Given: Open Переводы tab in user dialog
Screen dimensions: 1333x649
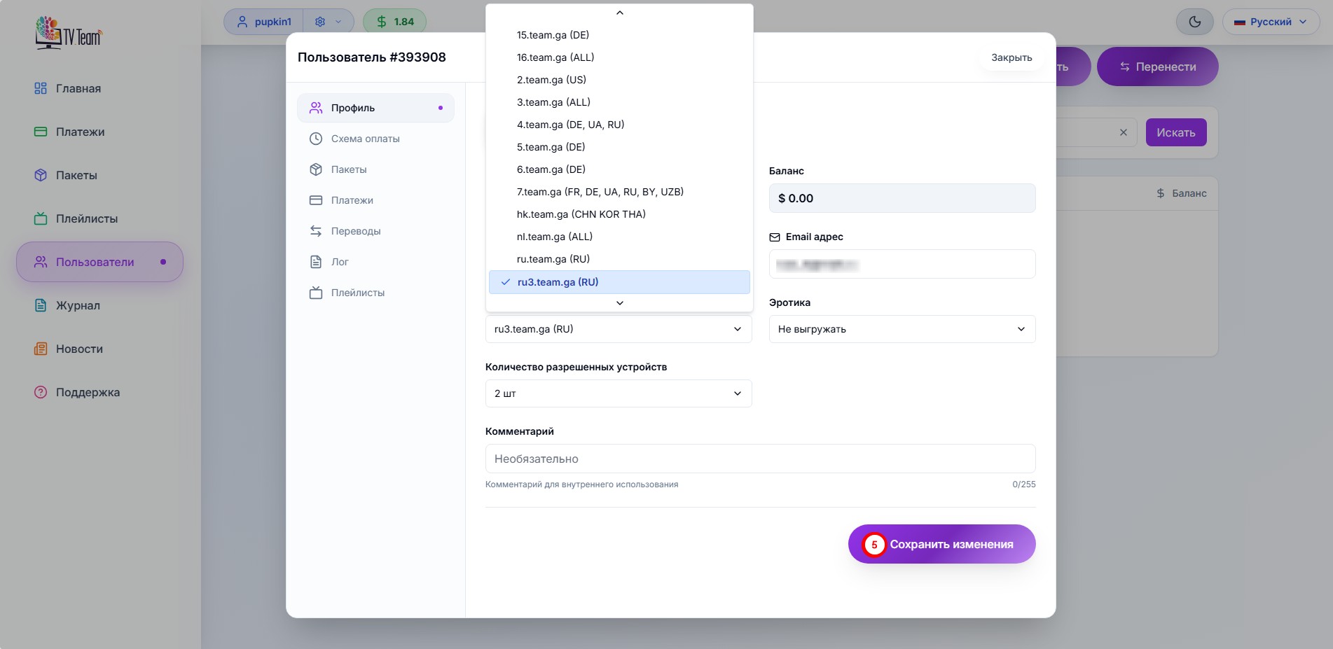Looking at the screenshot, I should click(355, 231).
